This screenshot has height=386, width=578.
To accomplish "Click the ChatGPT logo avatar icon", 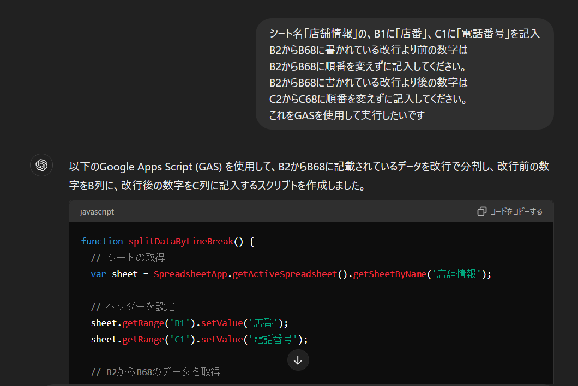I will [x=41, y=165].
